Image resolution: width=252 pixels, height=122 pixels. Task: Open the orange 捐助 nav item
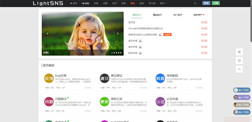pos(133,3)
